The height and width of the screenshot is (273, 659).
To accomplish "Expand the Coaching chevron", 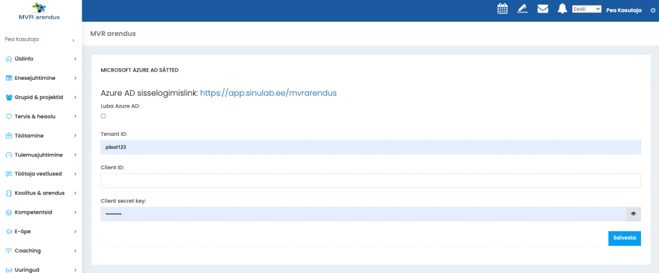I will point(75,250).
